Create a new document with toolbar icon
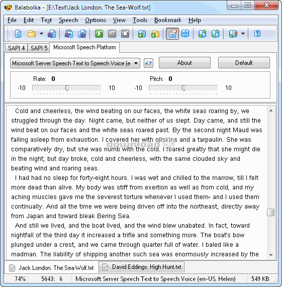The image size is (282, 287). [18, 34]
